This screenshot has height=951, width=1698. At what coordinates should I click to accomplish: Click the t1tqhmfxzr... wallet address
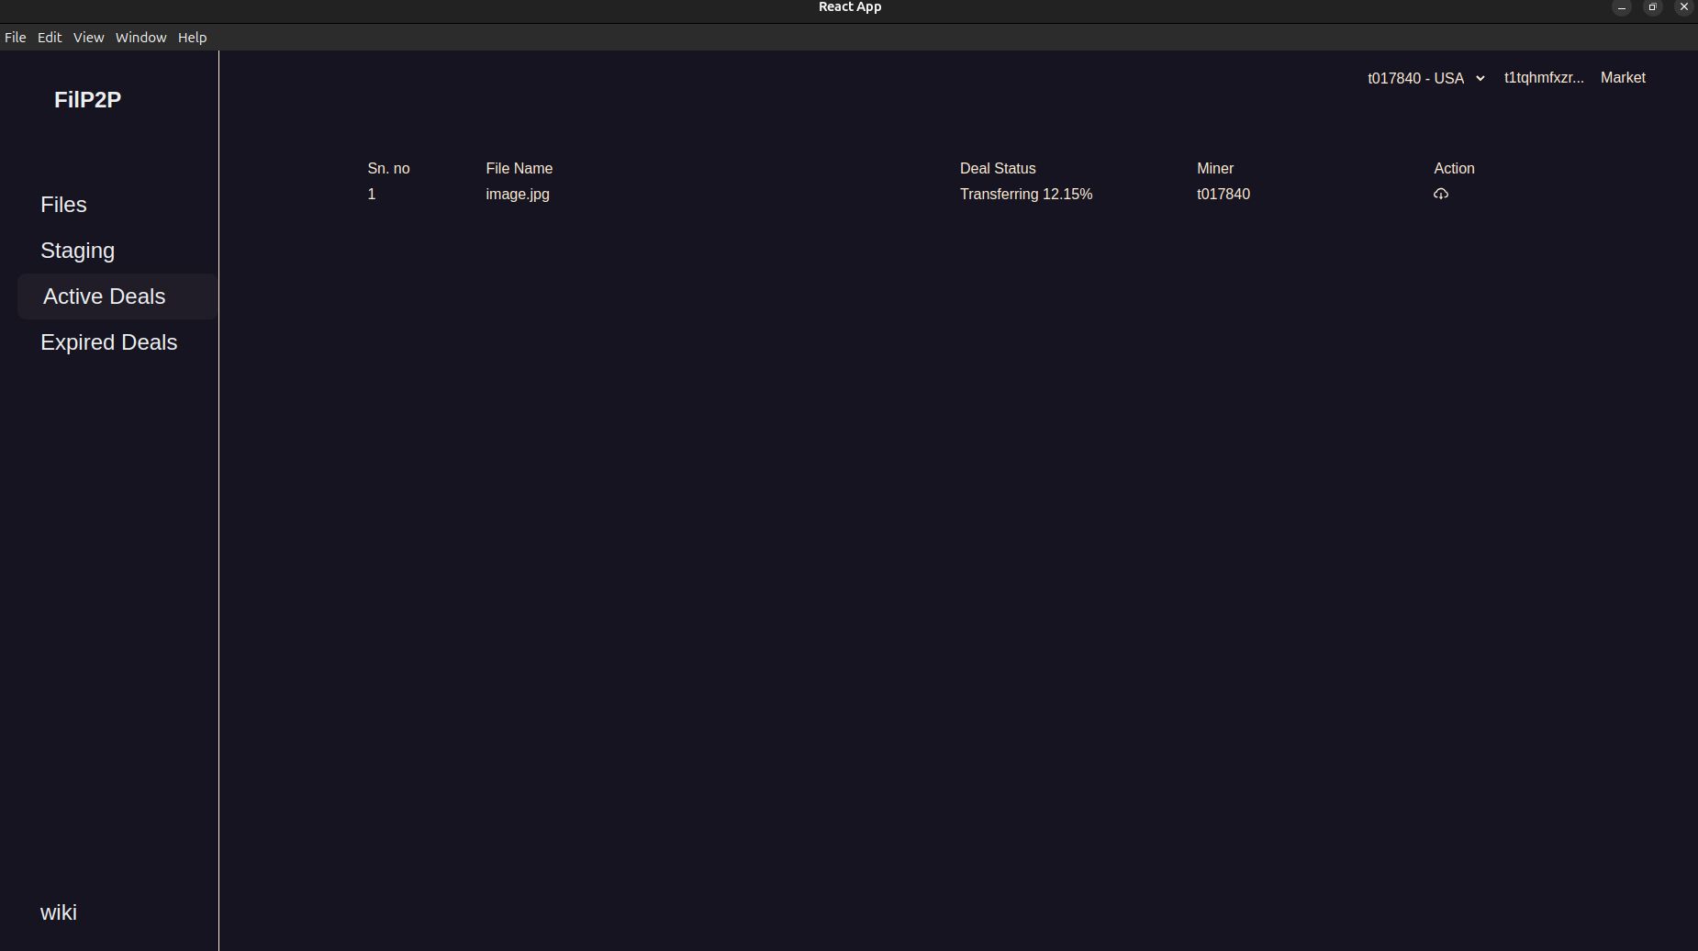[x=1544, y=78]
